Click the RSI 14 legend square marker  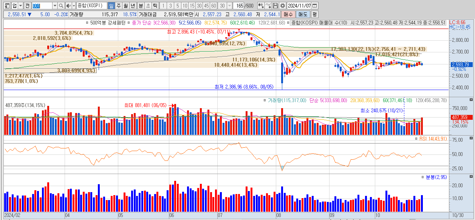tap(417, 139)
